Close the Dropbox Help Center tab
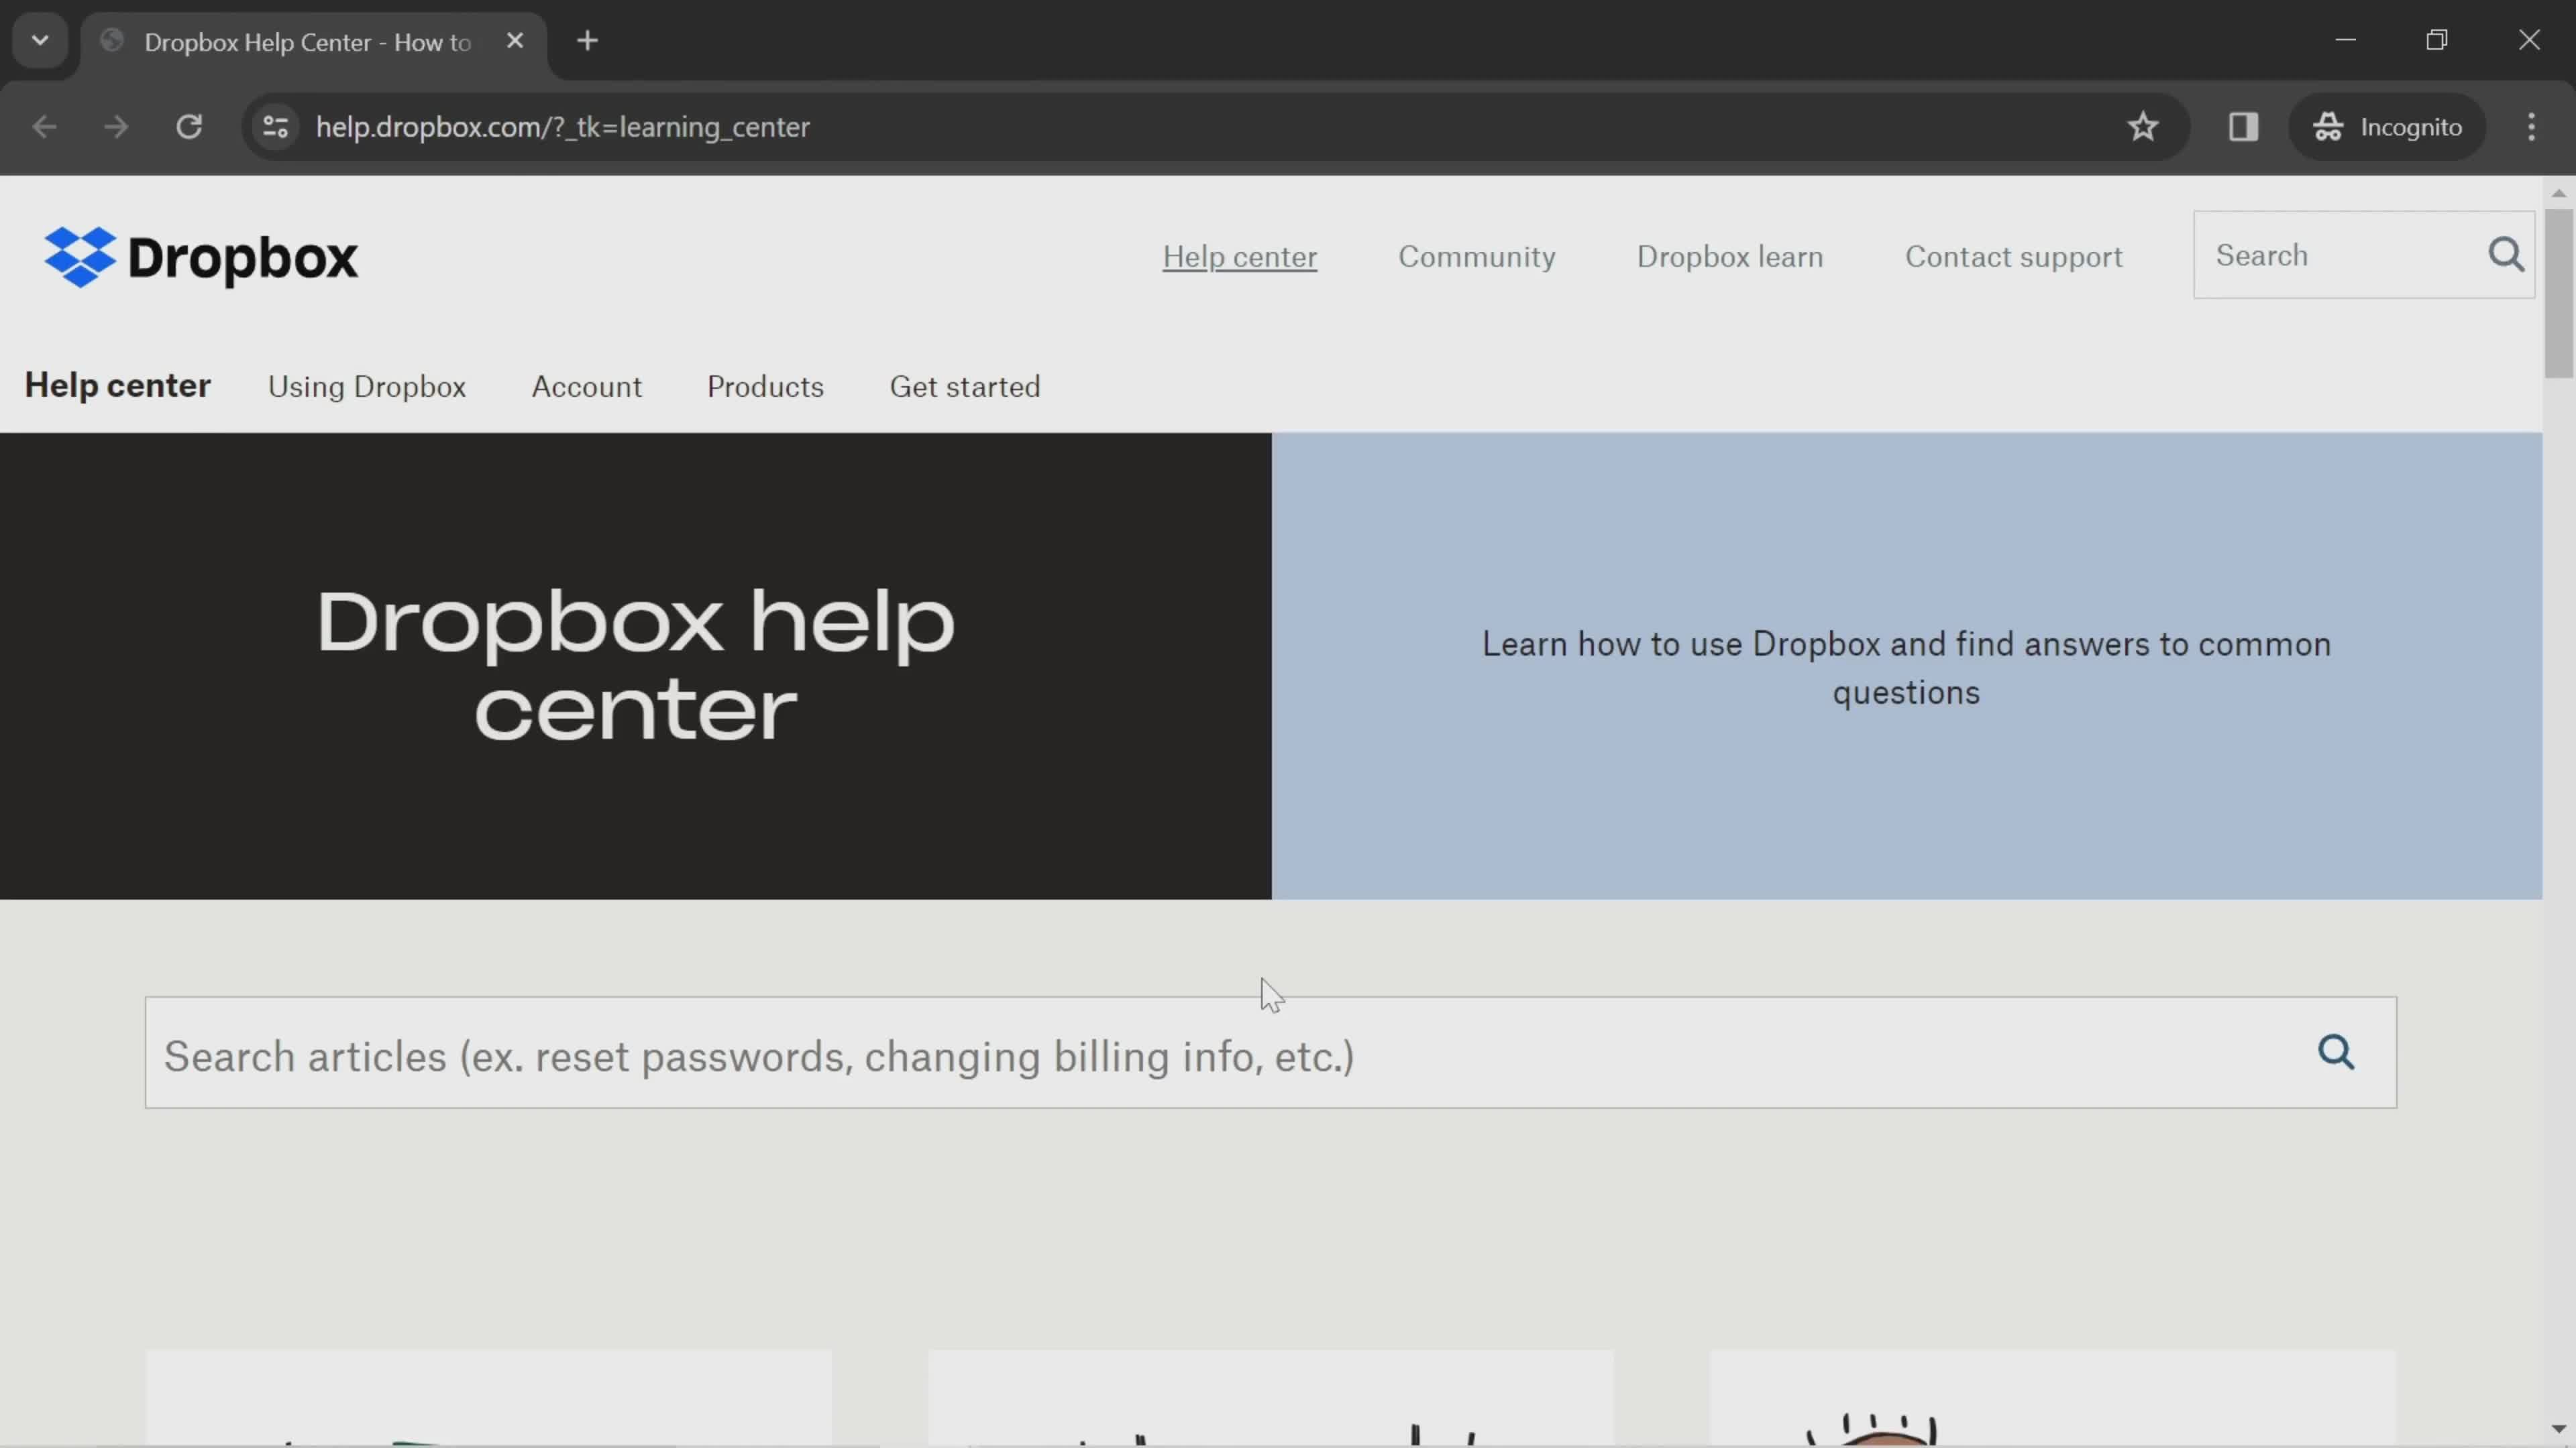The height and width of the screenshot is (1448, 2576). [x=515, y=41]
